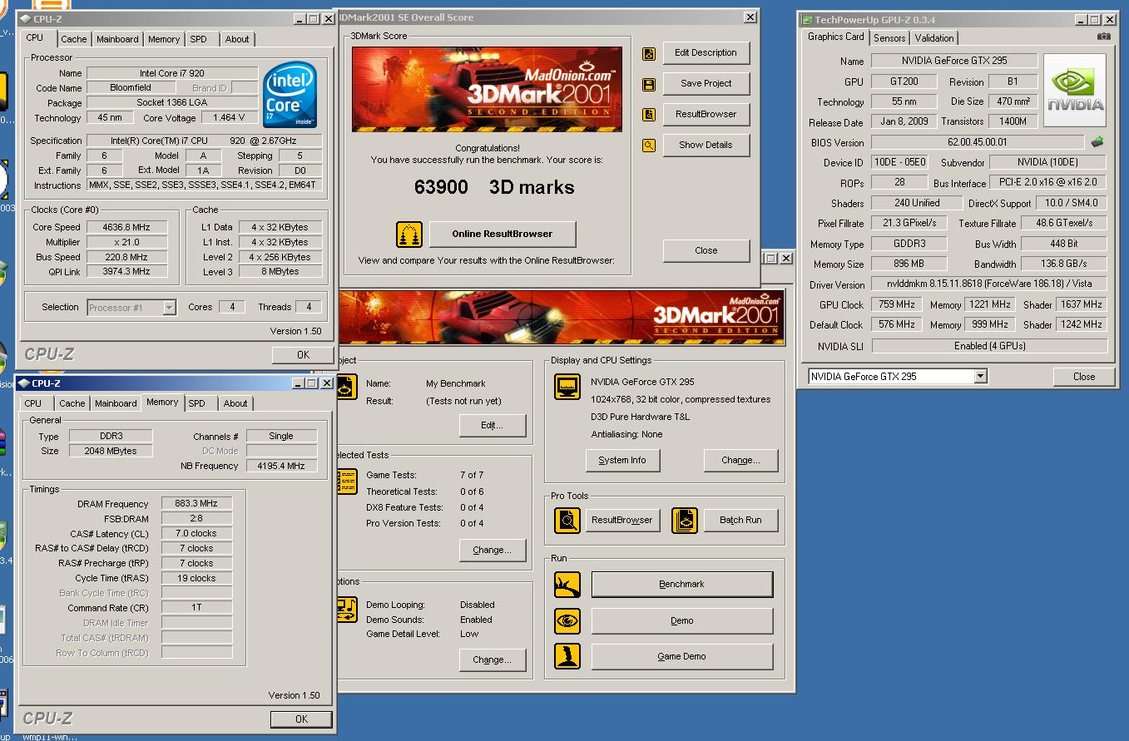Click the Selected Tests list icon

[x=346, y=481]
